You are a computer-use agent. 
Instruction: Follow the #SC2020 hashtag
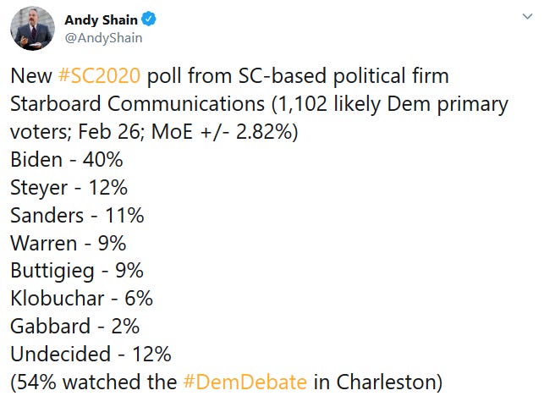[x=99, y=75]
